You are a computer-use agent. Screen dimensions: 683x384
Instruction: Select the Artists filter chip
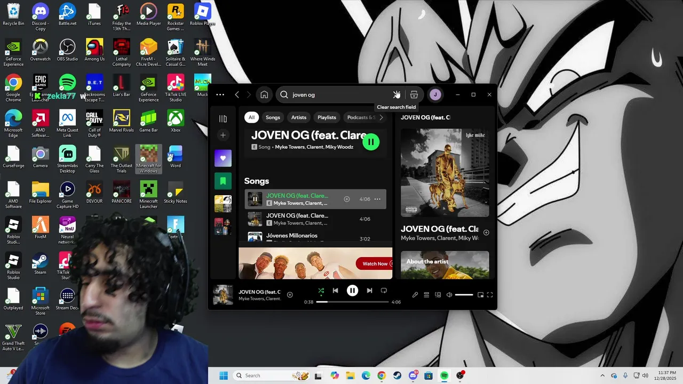299,117
